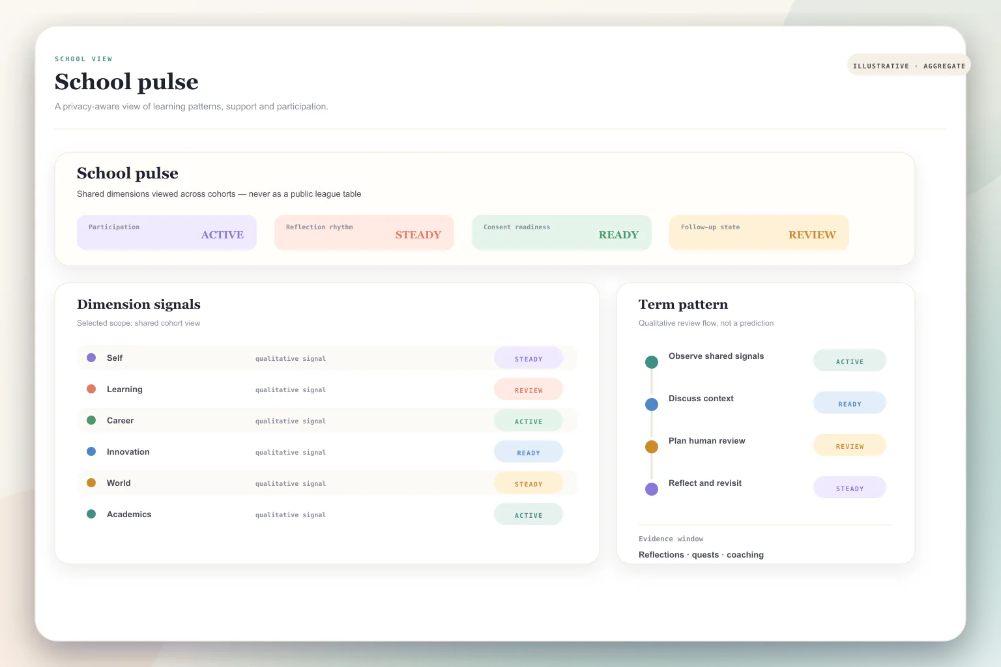The width and height of the screenshot is (1001, 667).
Task: Click the purple dot beside Self
Action: click(x=91, y=358)
